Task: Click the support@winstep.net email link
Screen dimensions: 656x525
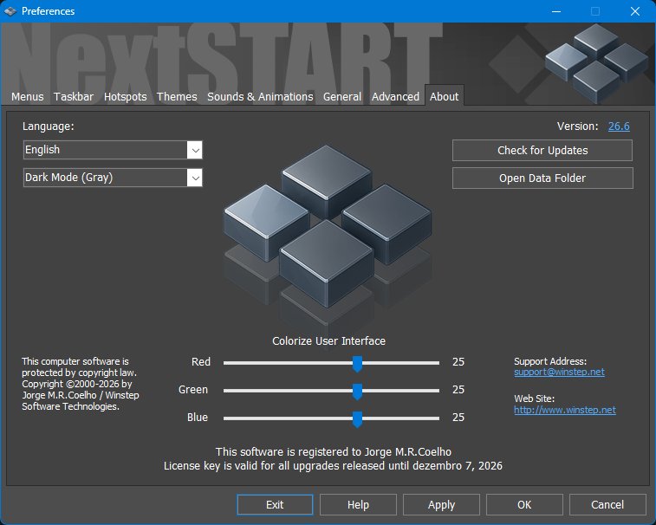Action: [x=559, y=372]
